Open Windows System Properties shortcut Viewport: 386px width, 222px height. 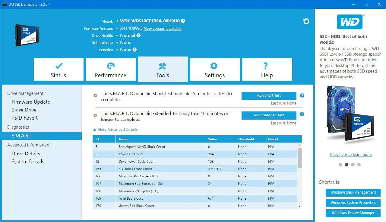point(353,203)
